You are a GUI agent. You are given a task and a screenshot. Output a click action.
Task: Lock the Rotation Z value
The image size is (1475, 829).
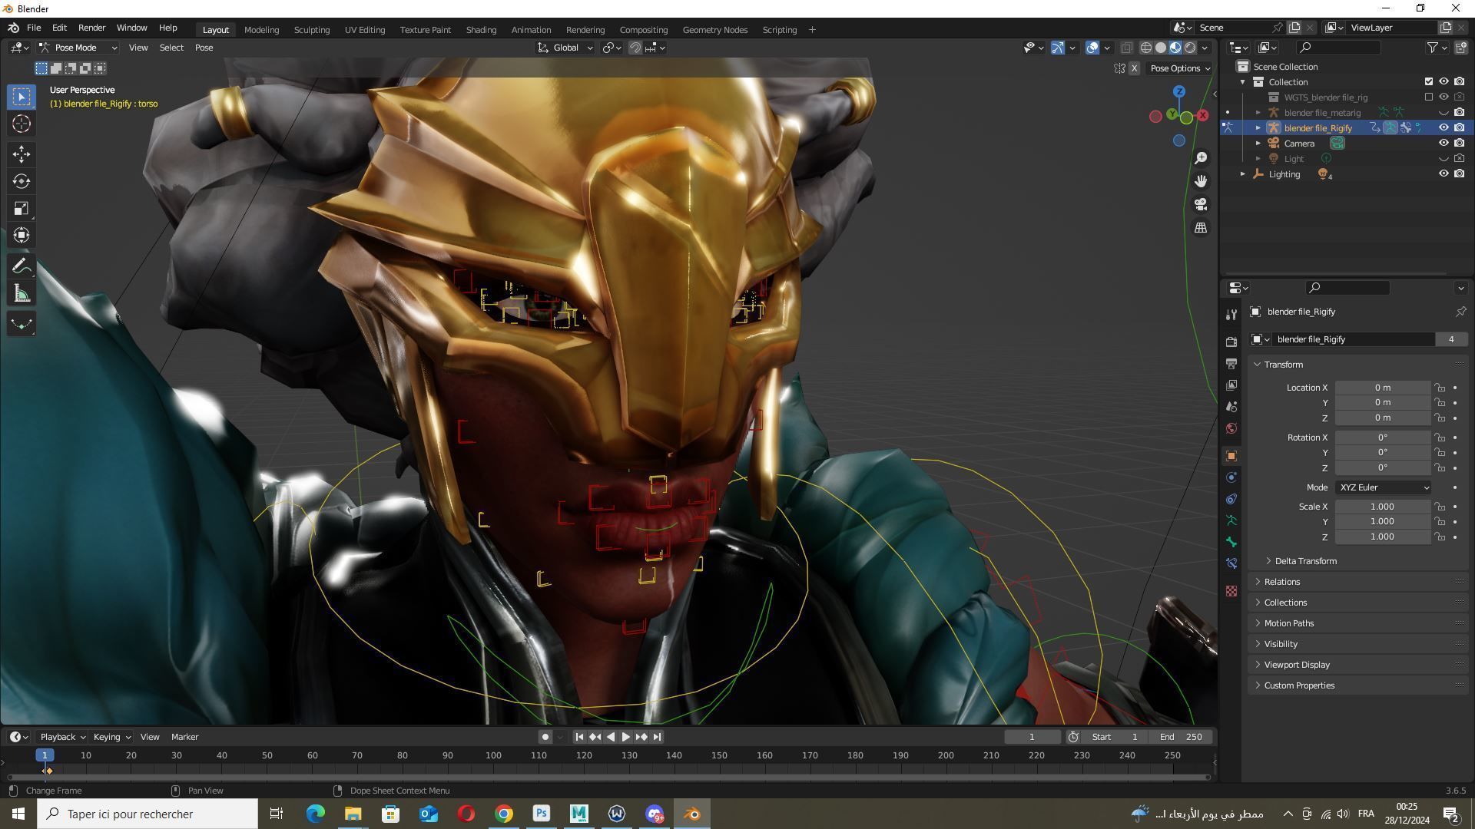[x=1440, y=468]
